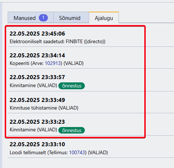The width and height of the screenshot is (174, 168).
Task: Switch to the Sõnumid tab
Action: (x=71, y=17)
